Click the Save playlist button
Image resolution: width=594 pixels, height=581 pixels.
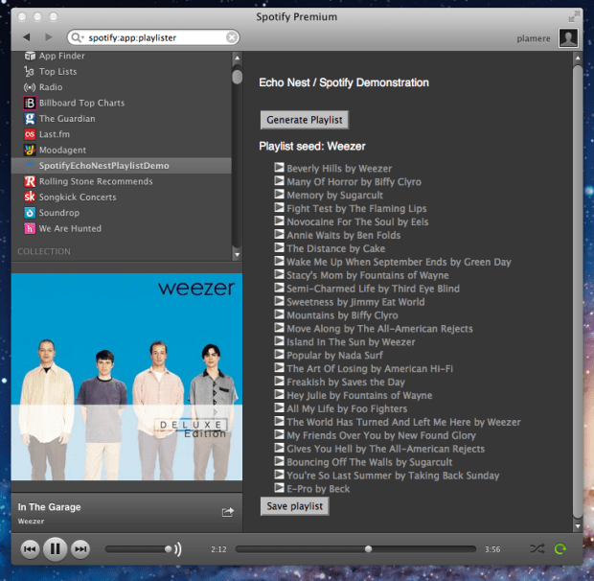pos(295,506)
